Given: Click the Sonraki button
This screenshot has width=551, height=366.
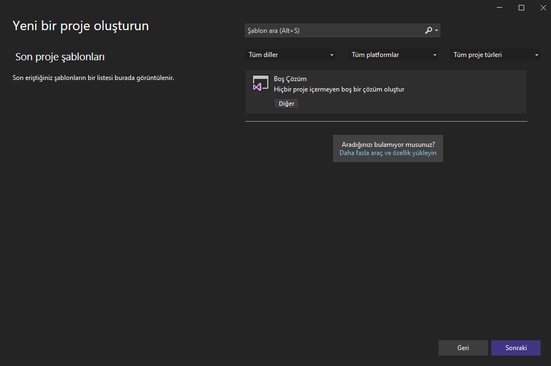Looking at the screenshot, I should [x=516, y=348].
